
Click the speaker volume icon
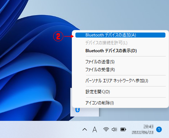click(x=114, y=129)
